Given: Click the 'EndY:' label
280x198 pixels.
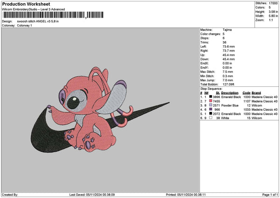Looking at the screenshot, I should click(x=204, y=68).
